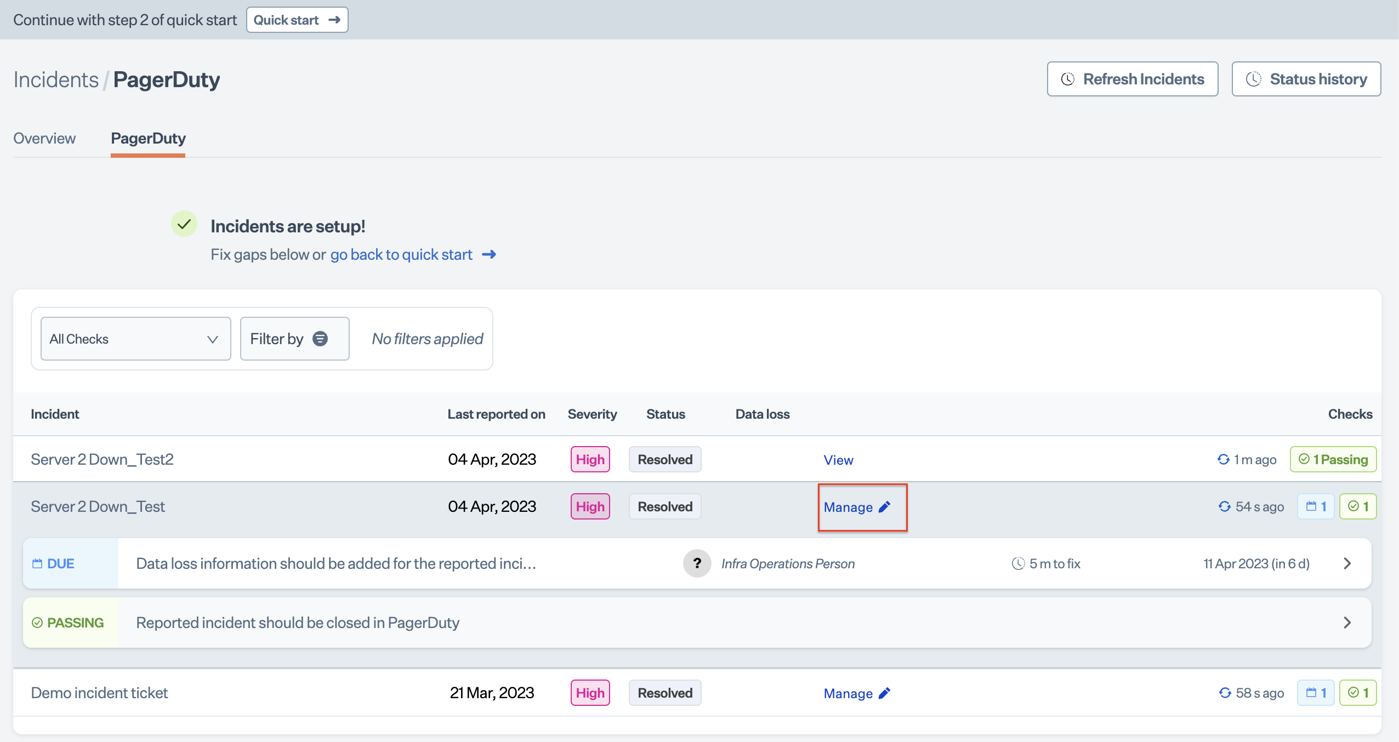Image resolution: width=1399 pixels, height=742 pixels.
Task: Click green passing-count badge in Server 2 Down_Test row
Action: (1358, 506)
